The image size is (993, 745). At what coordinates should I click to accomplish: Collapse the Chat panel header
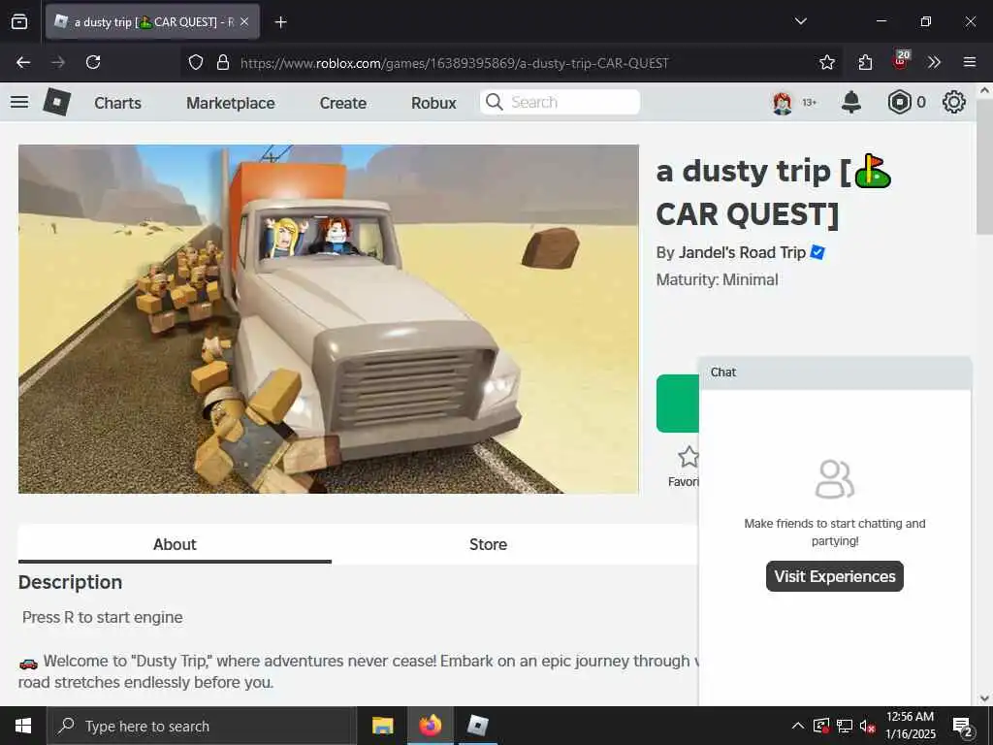(835, 372)
